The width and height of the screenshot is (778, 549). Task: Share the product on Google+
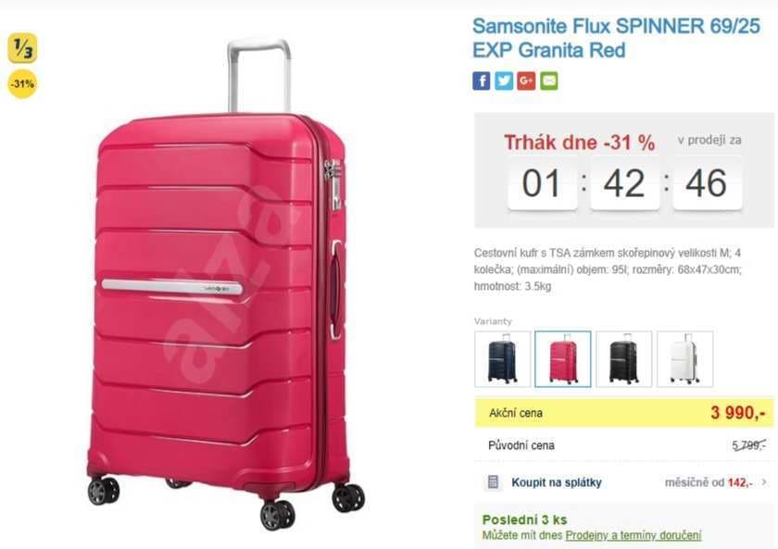(524, 81)
